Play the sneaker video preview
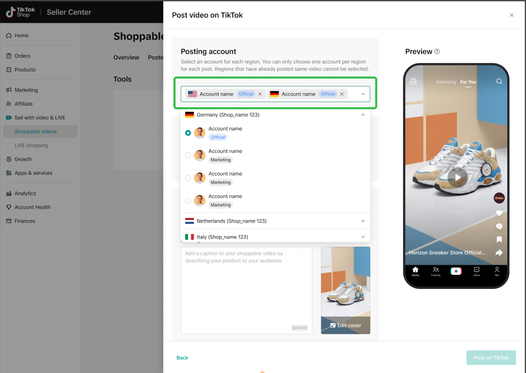Screen dimensions: 526x373 [x=457, y=177]
